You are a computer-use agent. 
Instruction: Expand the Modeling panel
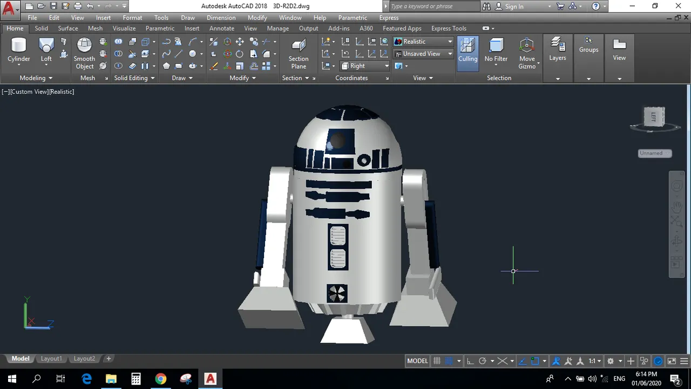point(36,78)
